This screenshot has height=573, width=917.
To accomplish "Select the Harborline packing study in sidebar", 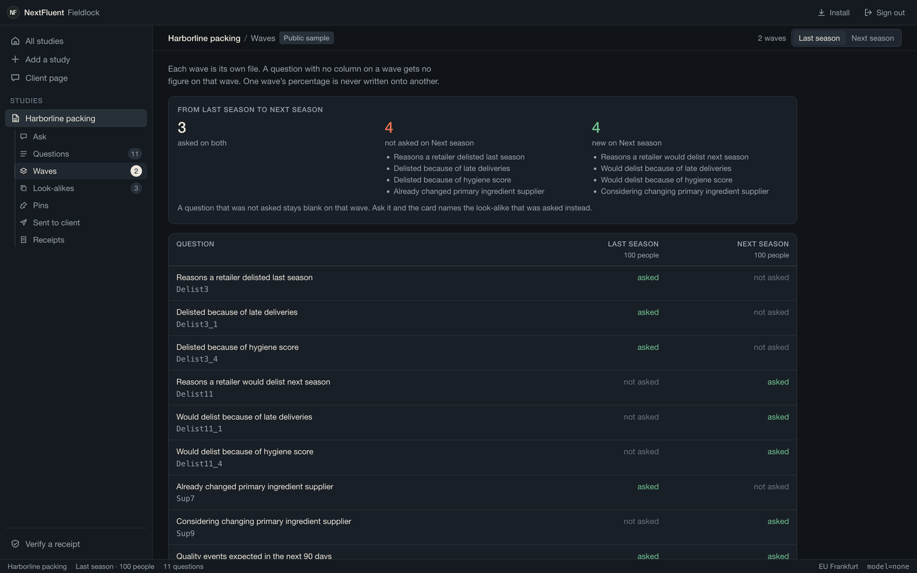I will 76,118.
